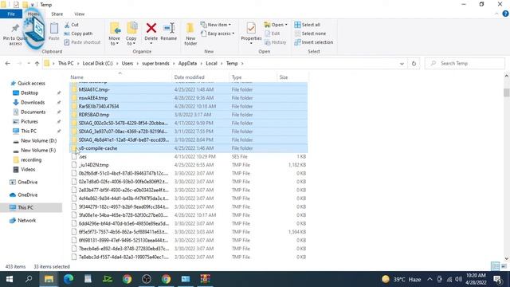Screen dimensions: 510x287
Task: Click Select none
Action: click(310, 33)
